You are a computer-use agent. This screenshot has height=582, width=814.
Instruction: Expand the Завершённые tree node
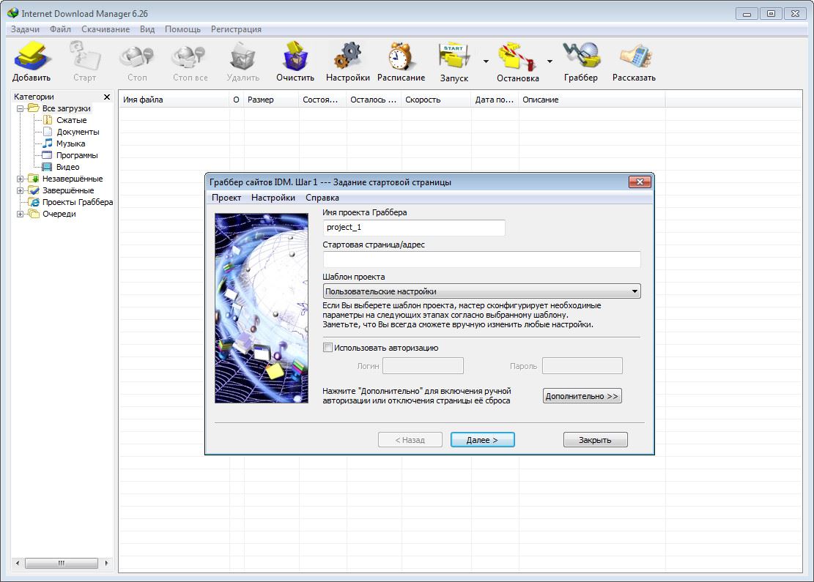point(20,190)
